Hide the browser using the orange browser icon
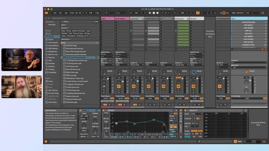Image resolution: width=269 pixels, height=151 pixels. point(46,13)
